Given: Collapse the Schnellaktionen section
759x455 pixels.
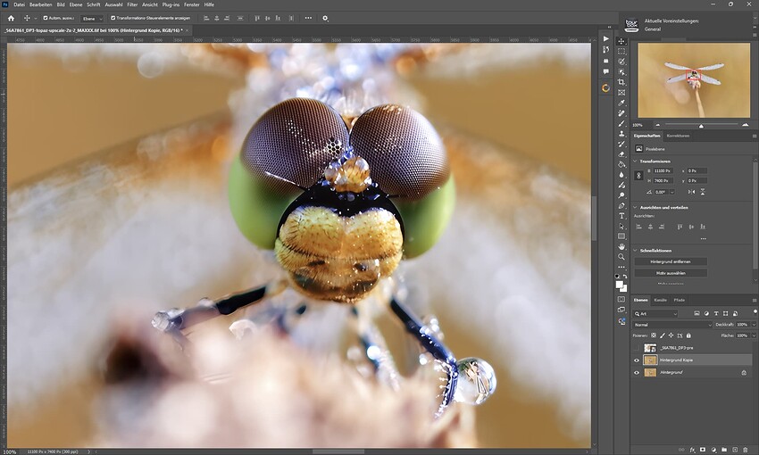Looking at the screenshot, I should tap(636, 251).
